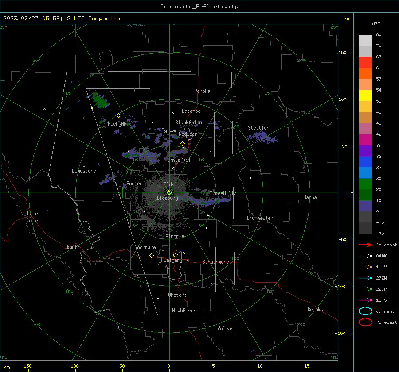Click the Vulcan label
The width and height of the screenshot is (399, 372).
point(225,329)
